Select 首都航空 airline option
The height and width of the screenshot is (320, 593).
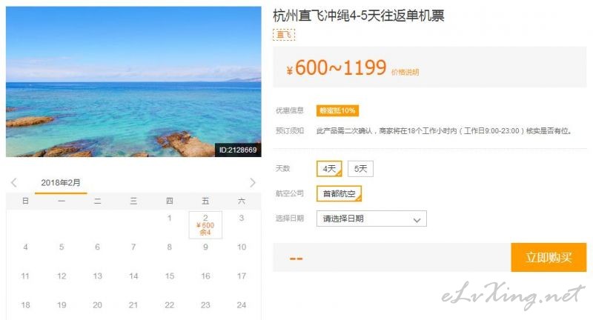[339, 193]
